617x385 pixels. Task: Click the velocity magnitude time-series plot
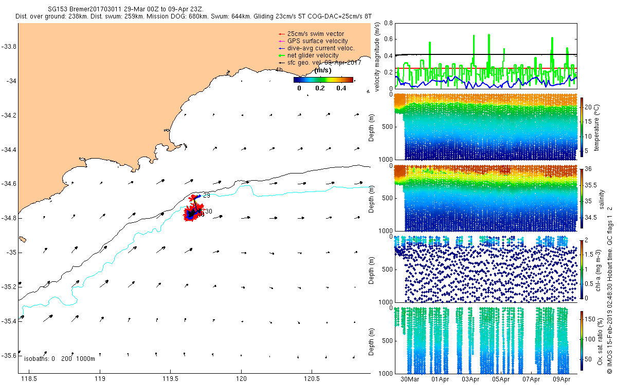485,55
